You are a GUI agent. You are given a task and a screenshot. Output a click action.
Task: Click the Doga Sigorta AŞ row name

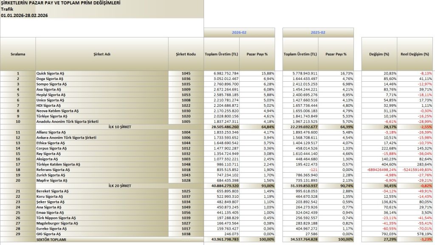[x=50, y=79]
